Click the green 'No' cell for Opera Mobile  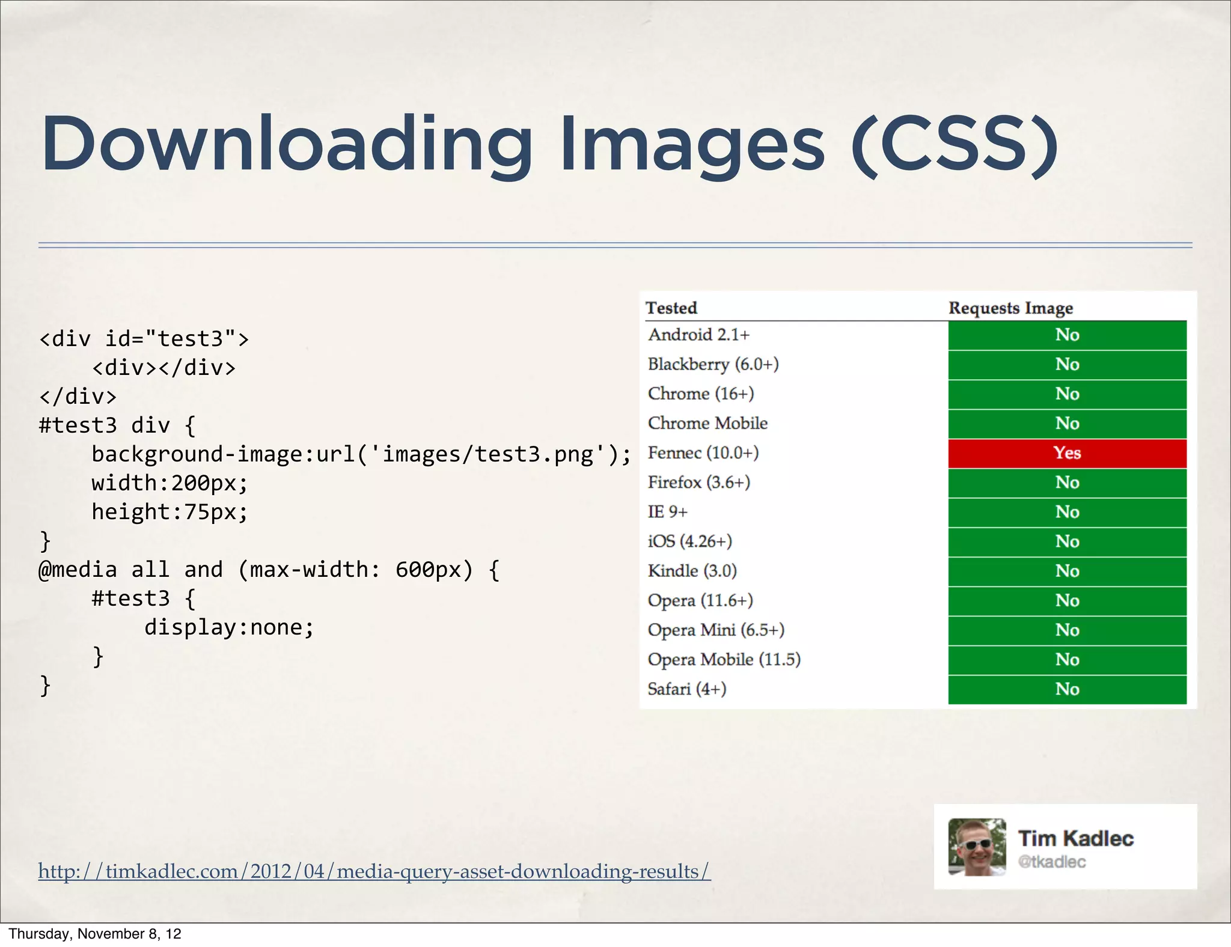click(x=1068, y=659)
